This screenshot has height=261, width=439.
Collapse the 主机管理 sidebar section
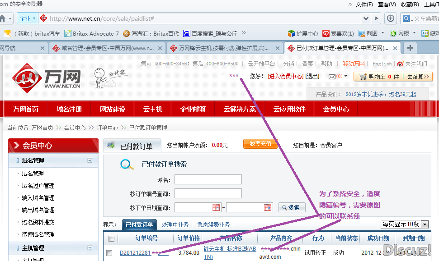(90, 248)
